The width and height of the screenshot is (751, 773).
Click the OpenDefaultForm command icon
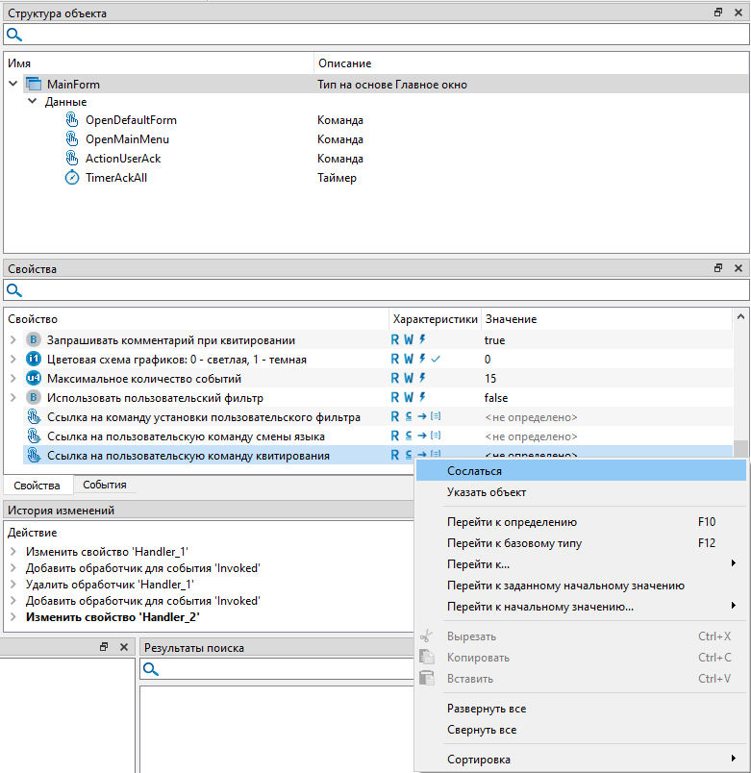coord(72,120)
